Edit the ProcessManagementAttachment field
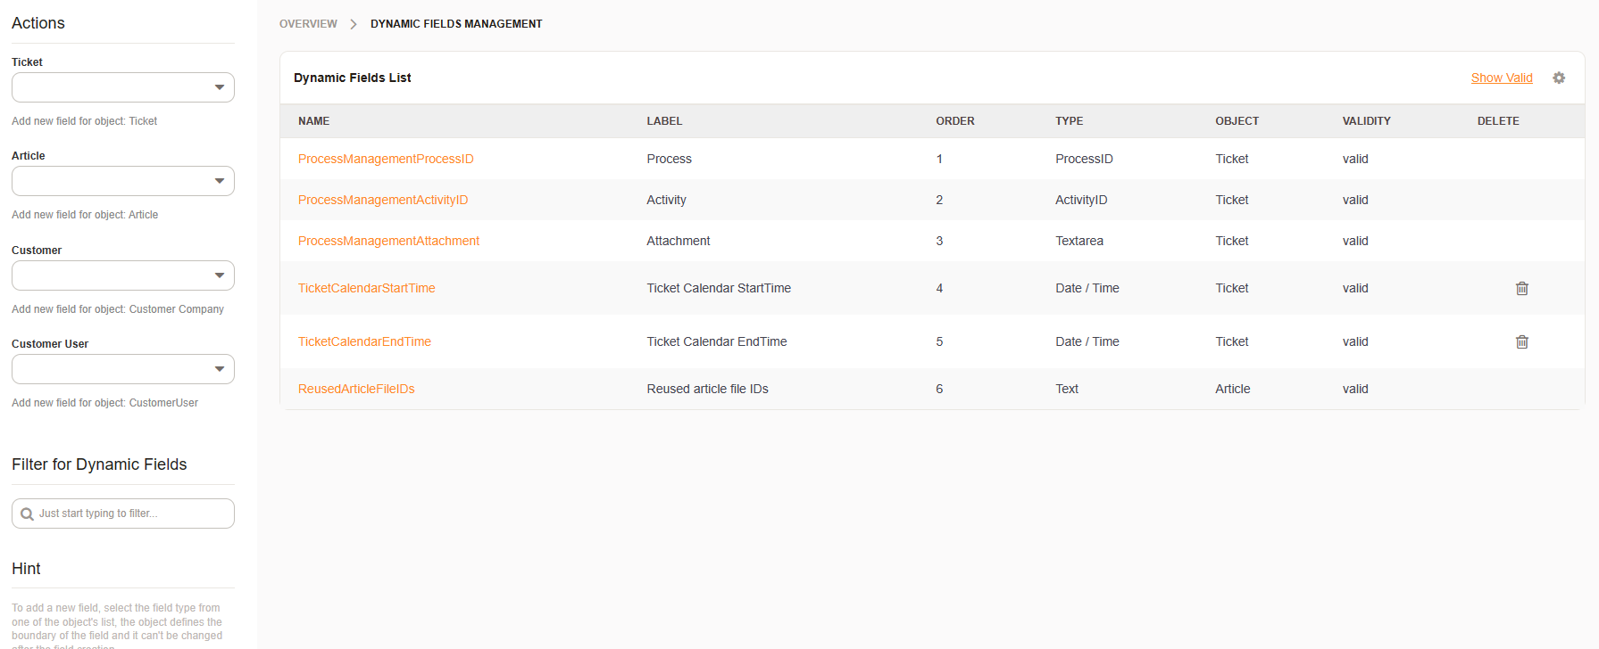The width and height of the screenshot is (1599, 649). [388, 241]
